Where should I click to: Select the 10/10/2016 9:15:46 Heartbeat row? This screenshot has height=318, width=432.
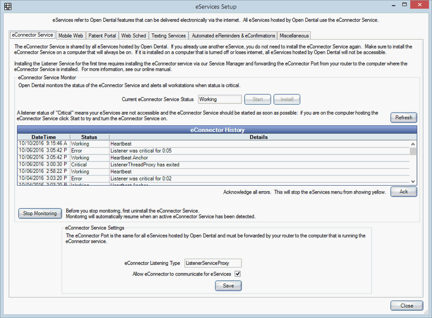click(x=213, y=144)
